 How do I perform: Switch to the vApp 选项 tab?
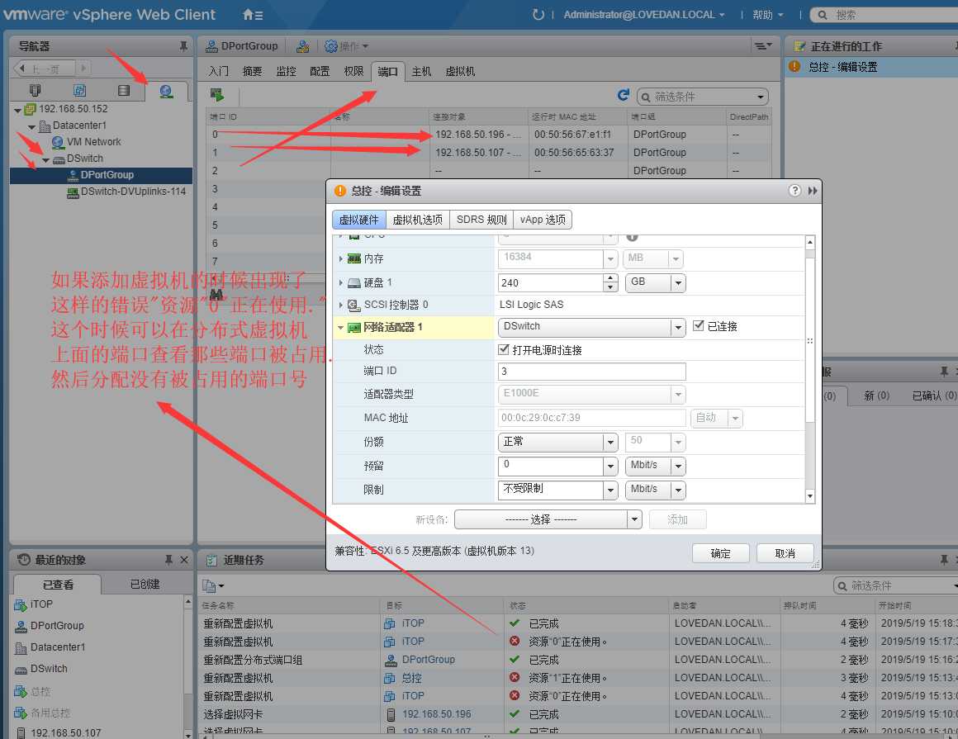coord(543,220)
